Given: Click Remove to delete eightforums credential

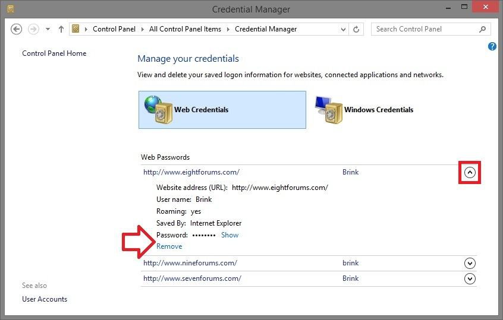Looking at the screenshot, I should (169, 246).
